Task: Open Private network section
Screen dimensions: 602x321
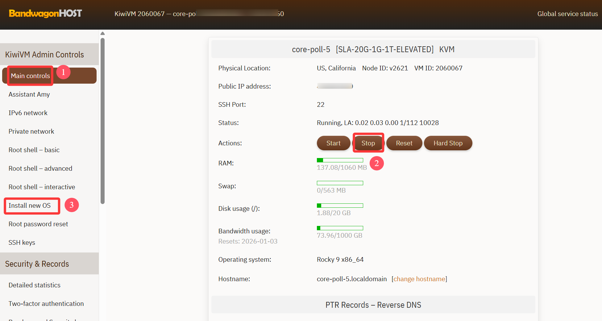Action: 31,131
